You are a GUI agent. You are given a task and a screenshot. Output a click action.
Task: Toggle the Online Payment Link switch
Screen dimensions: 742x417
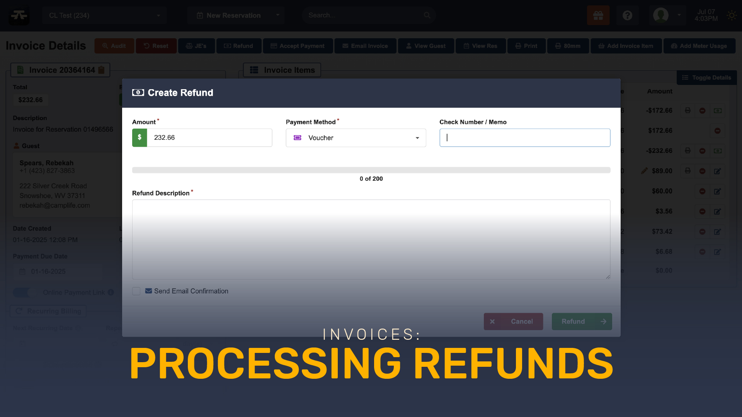[25, 292]
